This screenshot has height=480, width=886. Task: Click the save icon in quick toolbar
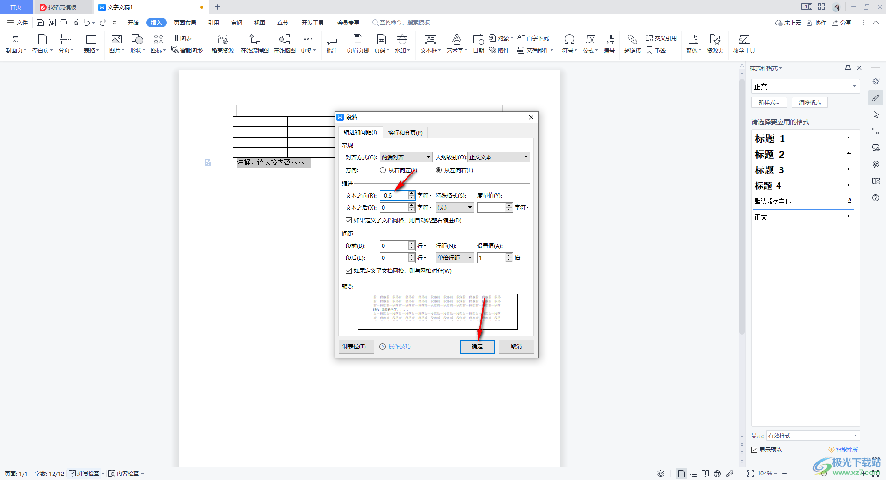pyautogui.click(x=40, y=23)
